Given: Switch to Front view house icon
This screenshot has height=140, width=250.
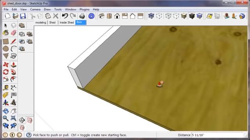Looking at the screenshot, I should 117,16.
